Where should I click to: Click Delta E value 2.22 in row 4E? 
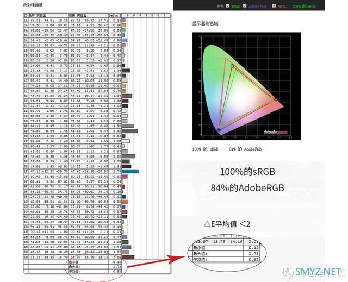(x=117, y=156)
